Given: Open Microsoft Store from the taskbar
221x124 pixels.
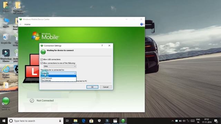Looking at the screenshot, I should (91, 121).
